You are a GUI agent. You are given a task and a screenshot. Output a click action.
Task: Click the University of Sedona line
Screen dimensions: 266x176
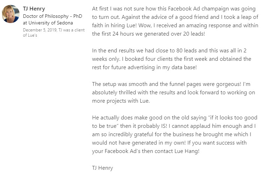tap(48, 23)
